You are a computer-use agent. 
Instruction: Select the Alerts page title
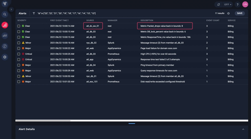[x=22, y=13]
